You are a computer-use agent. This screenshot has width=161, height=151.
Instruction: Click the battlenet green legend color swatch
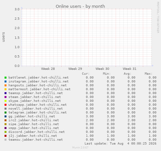click(6, 78)
